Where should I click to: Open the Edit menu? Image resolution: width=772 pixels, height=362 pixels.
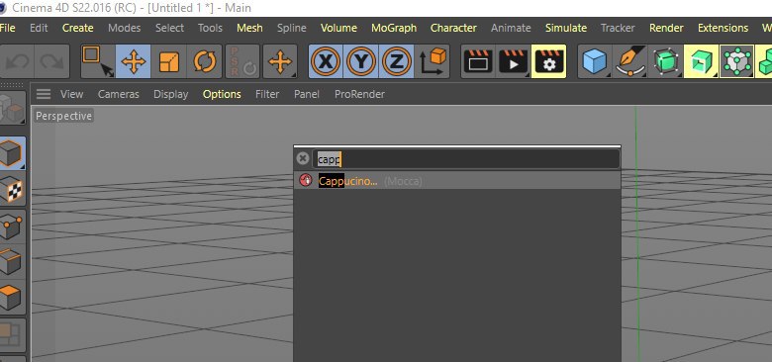(39, 28)
